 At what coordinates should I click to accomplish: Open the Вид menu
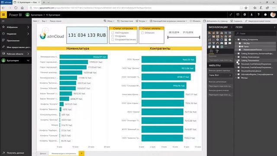(44, 21)
